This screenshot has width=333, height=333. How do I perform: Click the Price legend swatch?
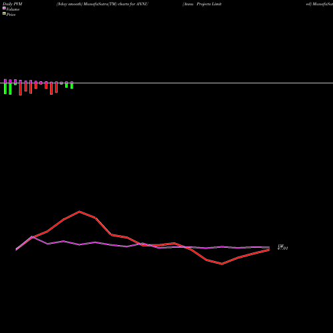(4, 14)
